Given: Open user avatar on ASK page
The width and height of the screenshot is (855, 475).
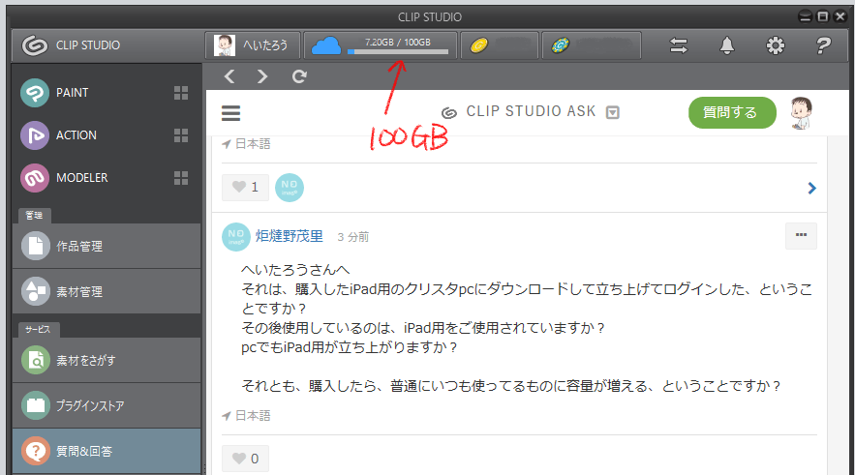Looking at the screenshot, I should point(801,113).
